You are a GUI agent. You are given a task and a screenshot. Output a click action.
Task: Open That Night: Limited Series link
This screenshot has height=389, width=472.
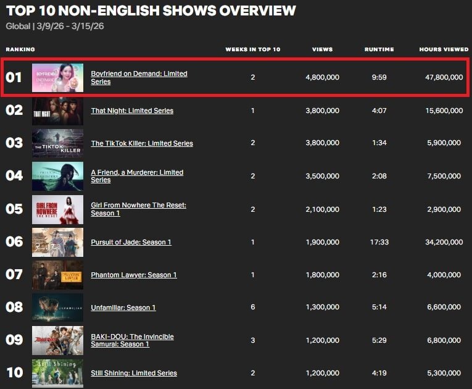[x=132, y=111]
